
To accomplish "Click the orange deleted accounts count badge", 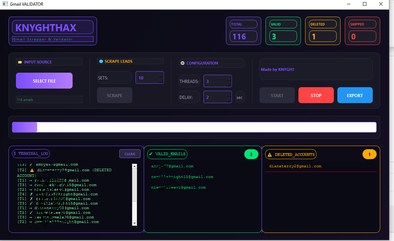I will [369, 154].
